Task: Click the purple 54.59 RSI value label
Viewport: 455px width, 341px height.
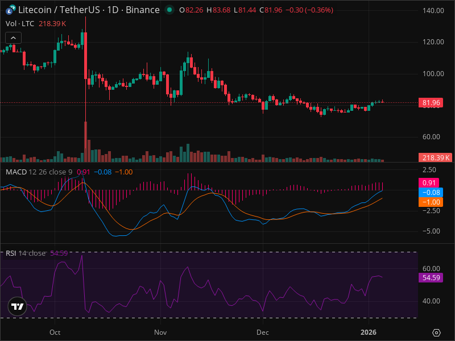Action: pos(431,277)
